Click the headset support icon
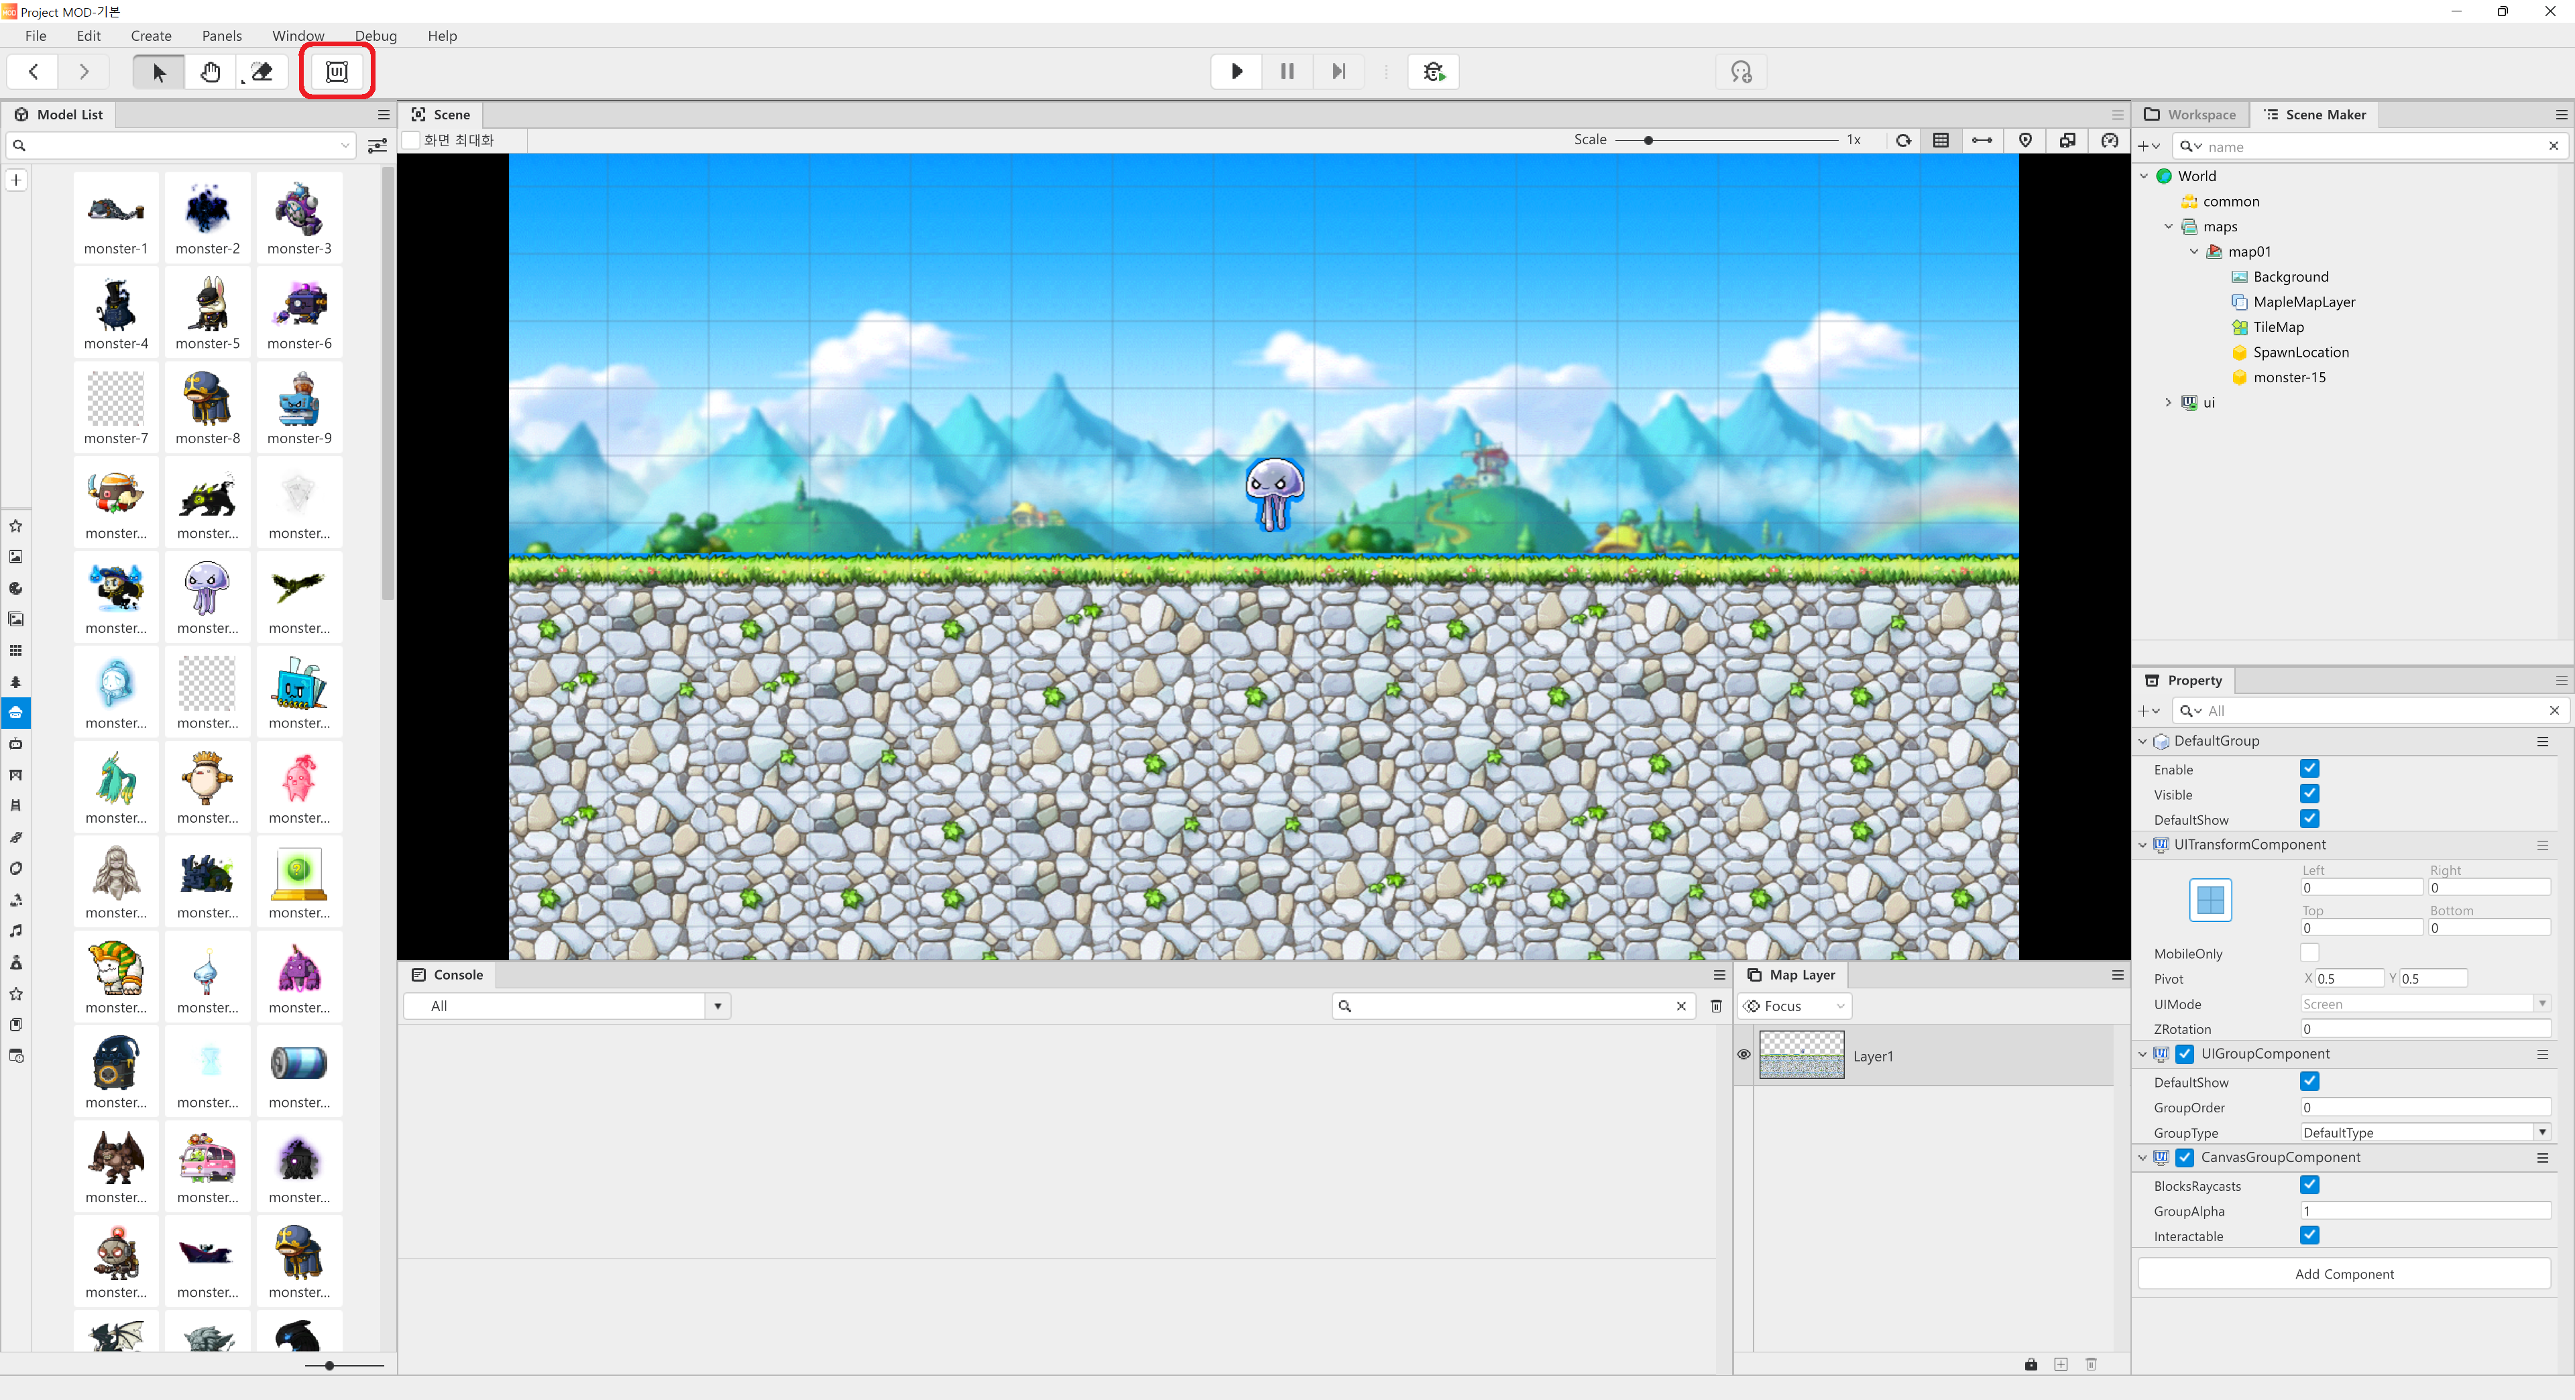This screenshot has height=1400, width=2575. [x=1740, y=71]
